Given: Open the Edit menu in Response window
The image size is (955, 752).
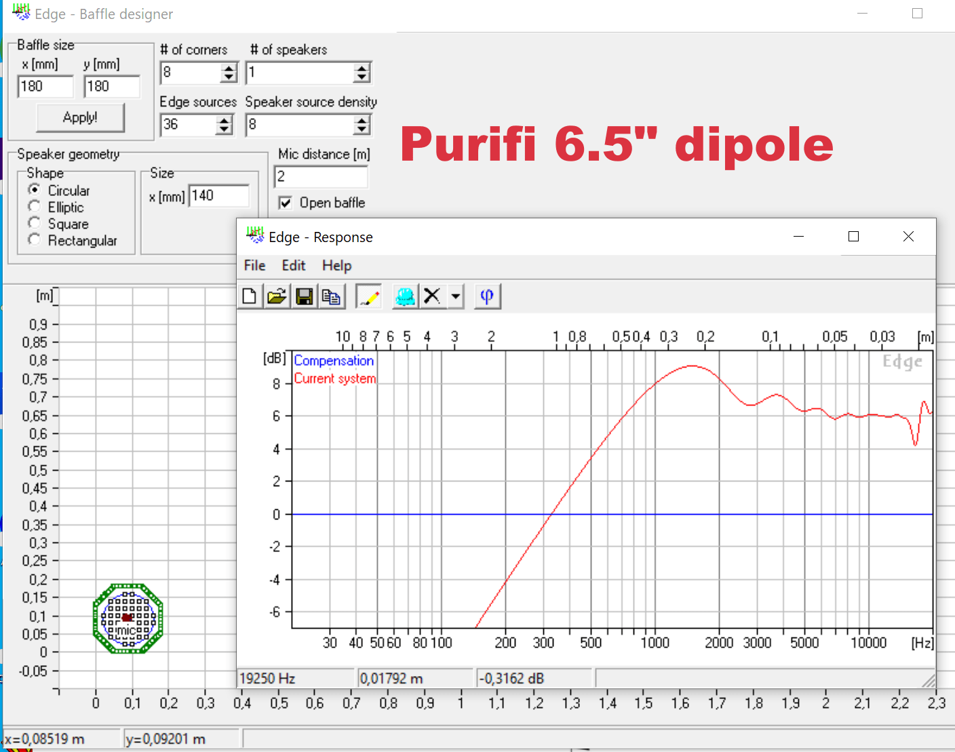Looking at the screenshot, I should tap(294, 266).
